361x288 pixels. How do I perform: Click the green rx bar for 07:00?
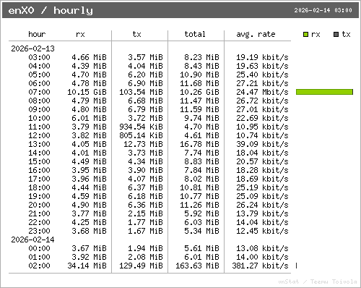coord(324,92)
